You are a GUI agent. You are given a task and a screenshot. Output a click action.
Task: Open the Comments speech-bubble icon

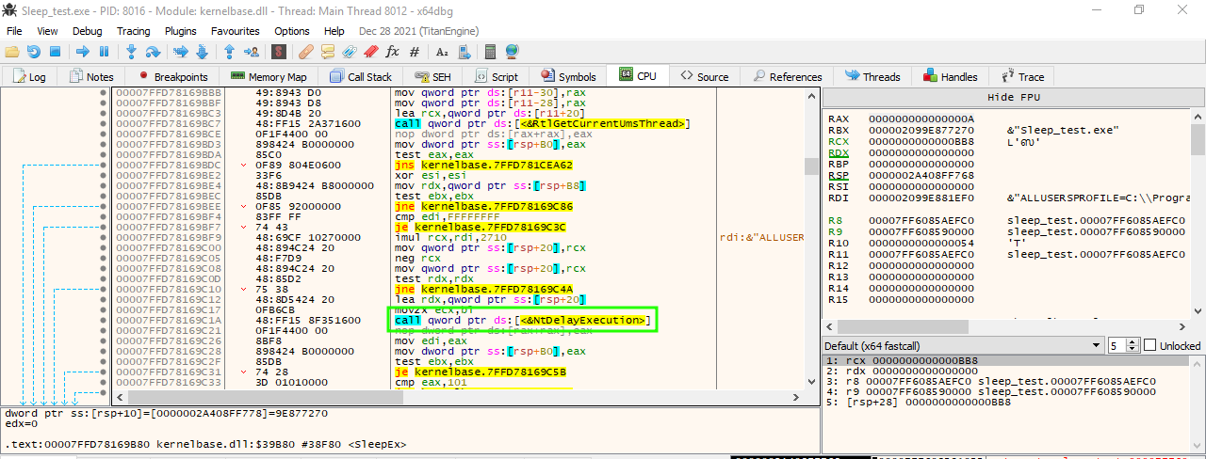click(328, 51)
